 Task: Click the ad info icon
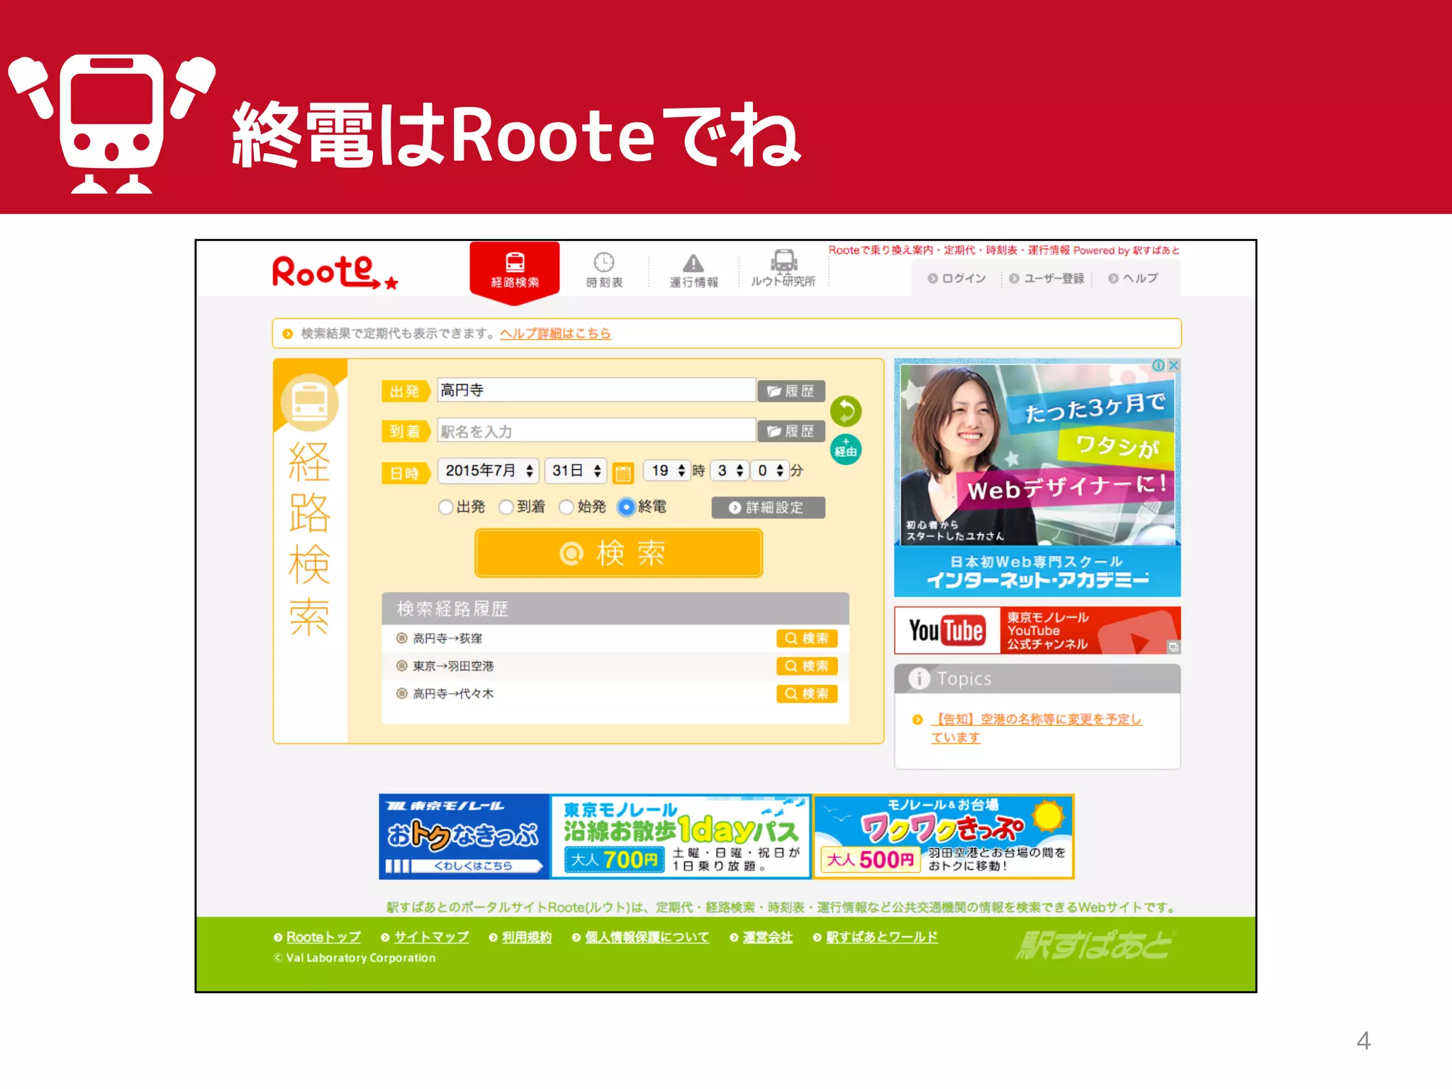(1158, 365)
